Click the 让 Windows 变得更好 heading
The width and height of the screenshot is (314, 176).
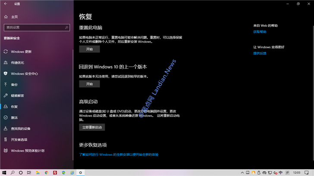(x=269, y=47)
